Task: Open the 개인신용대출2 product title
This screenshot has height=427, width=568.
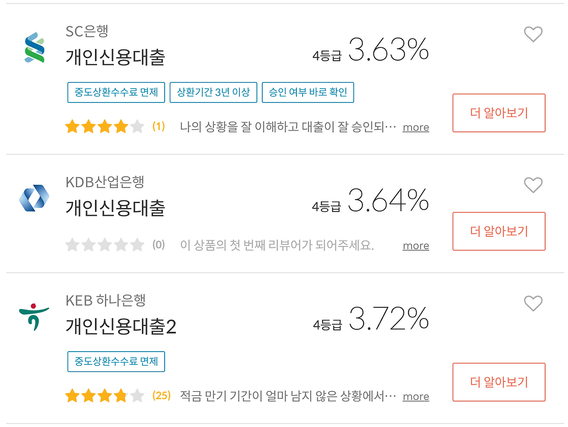Action: [x=121, y=326]
